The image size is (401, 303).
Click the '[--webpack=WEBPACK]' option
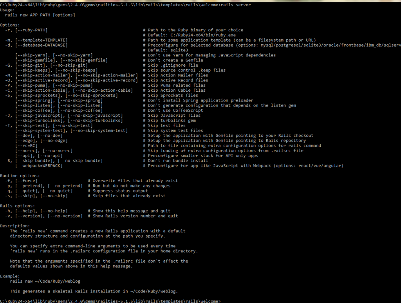(x=39, y=165)
